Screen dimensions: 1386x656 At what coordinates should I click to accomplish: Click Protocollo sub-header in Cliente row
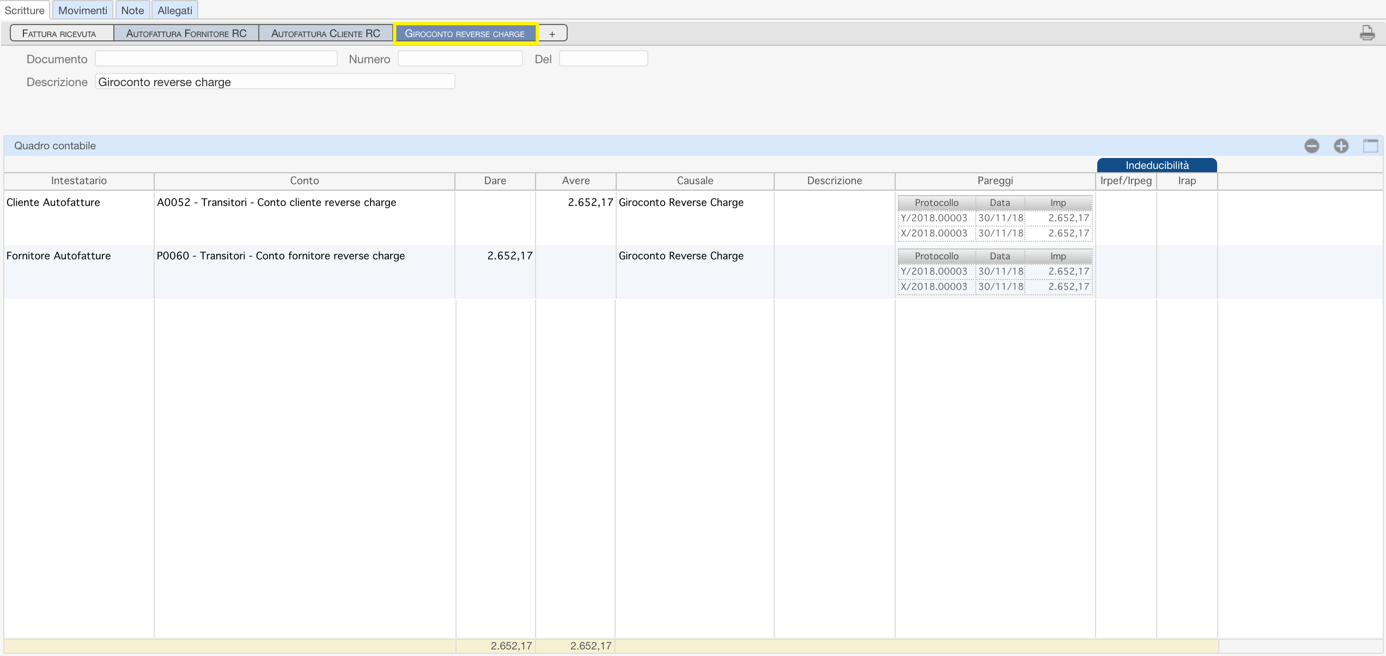tap(937, 203)
